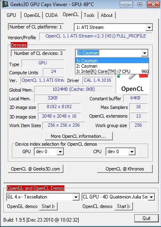Select '1: Cayman' in device list
Viewport: 161px width, 227px height.
tap(112, 61)
